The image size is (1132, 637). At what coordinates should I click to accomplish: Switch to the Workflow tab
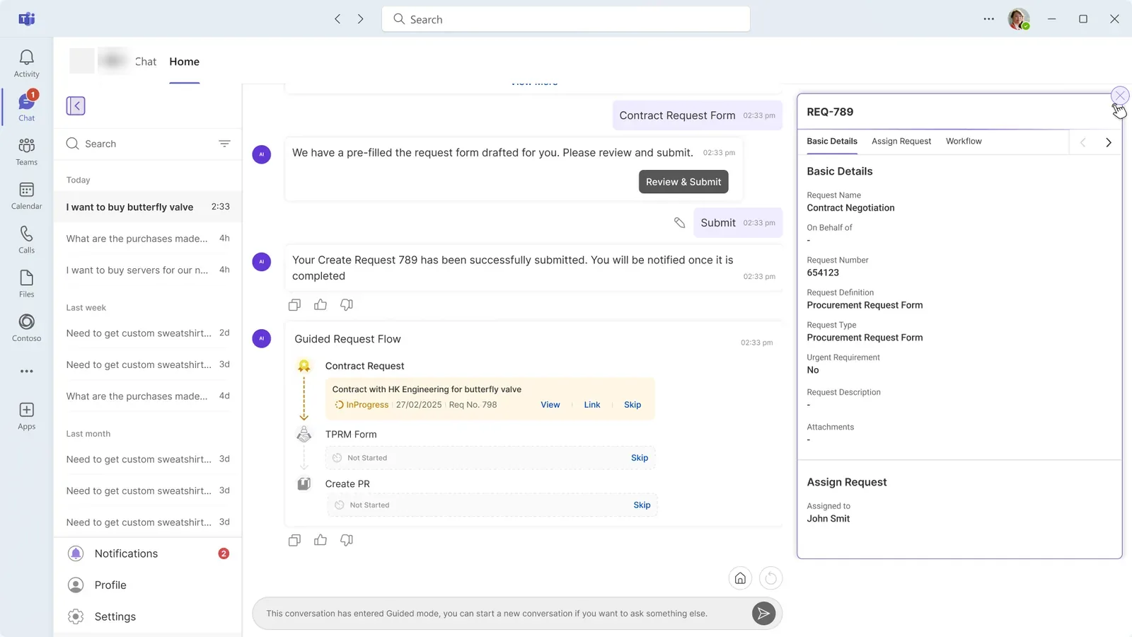(964, 142)
